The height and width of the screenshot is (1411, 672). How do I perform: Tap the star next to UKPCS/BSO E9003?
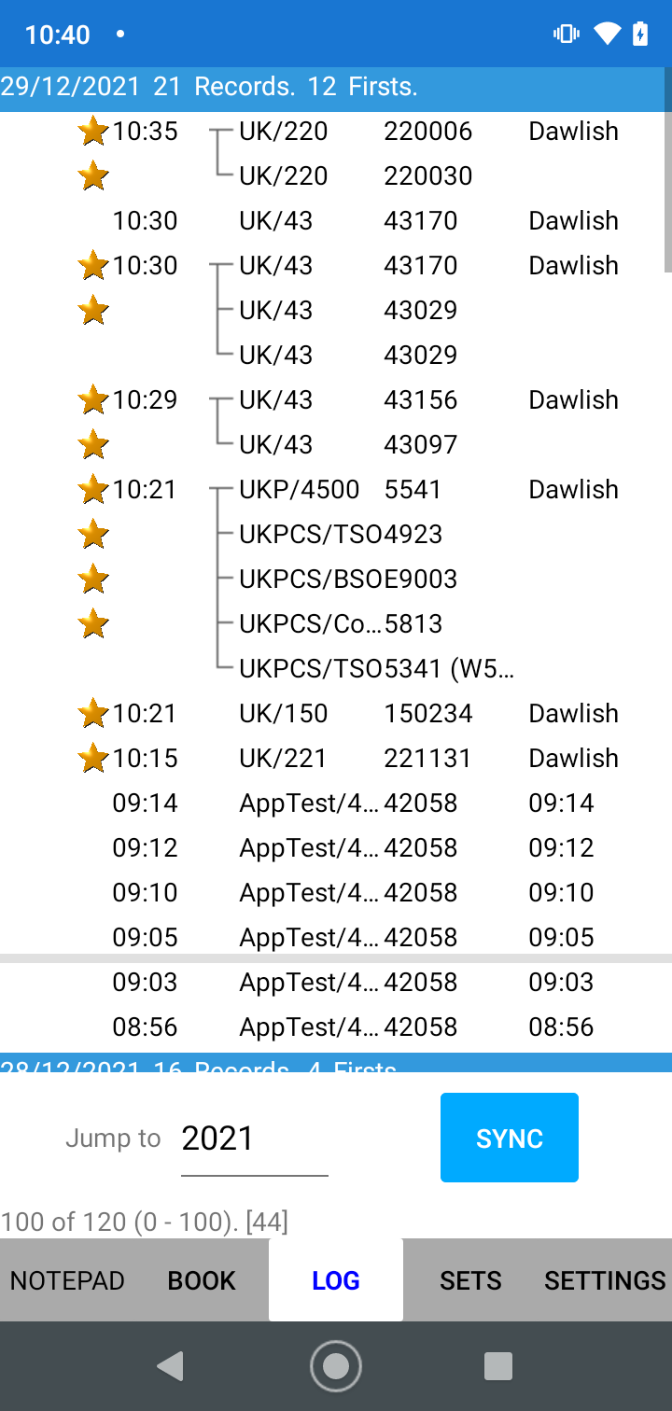pyautogui.click(x=93, y=580)
